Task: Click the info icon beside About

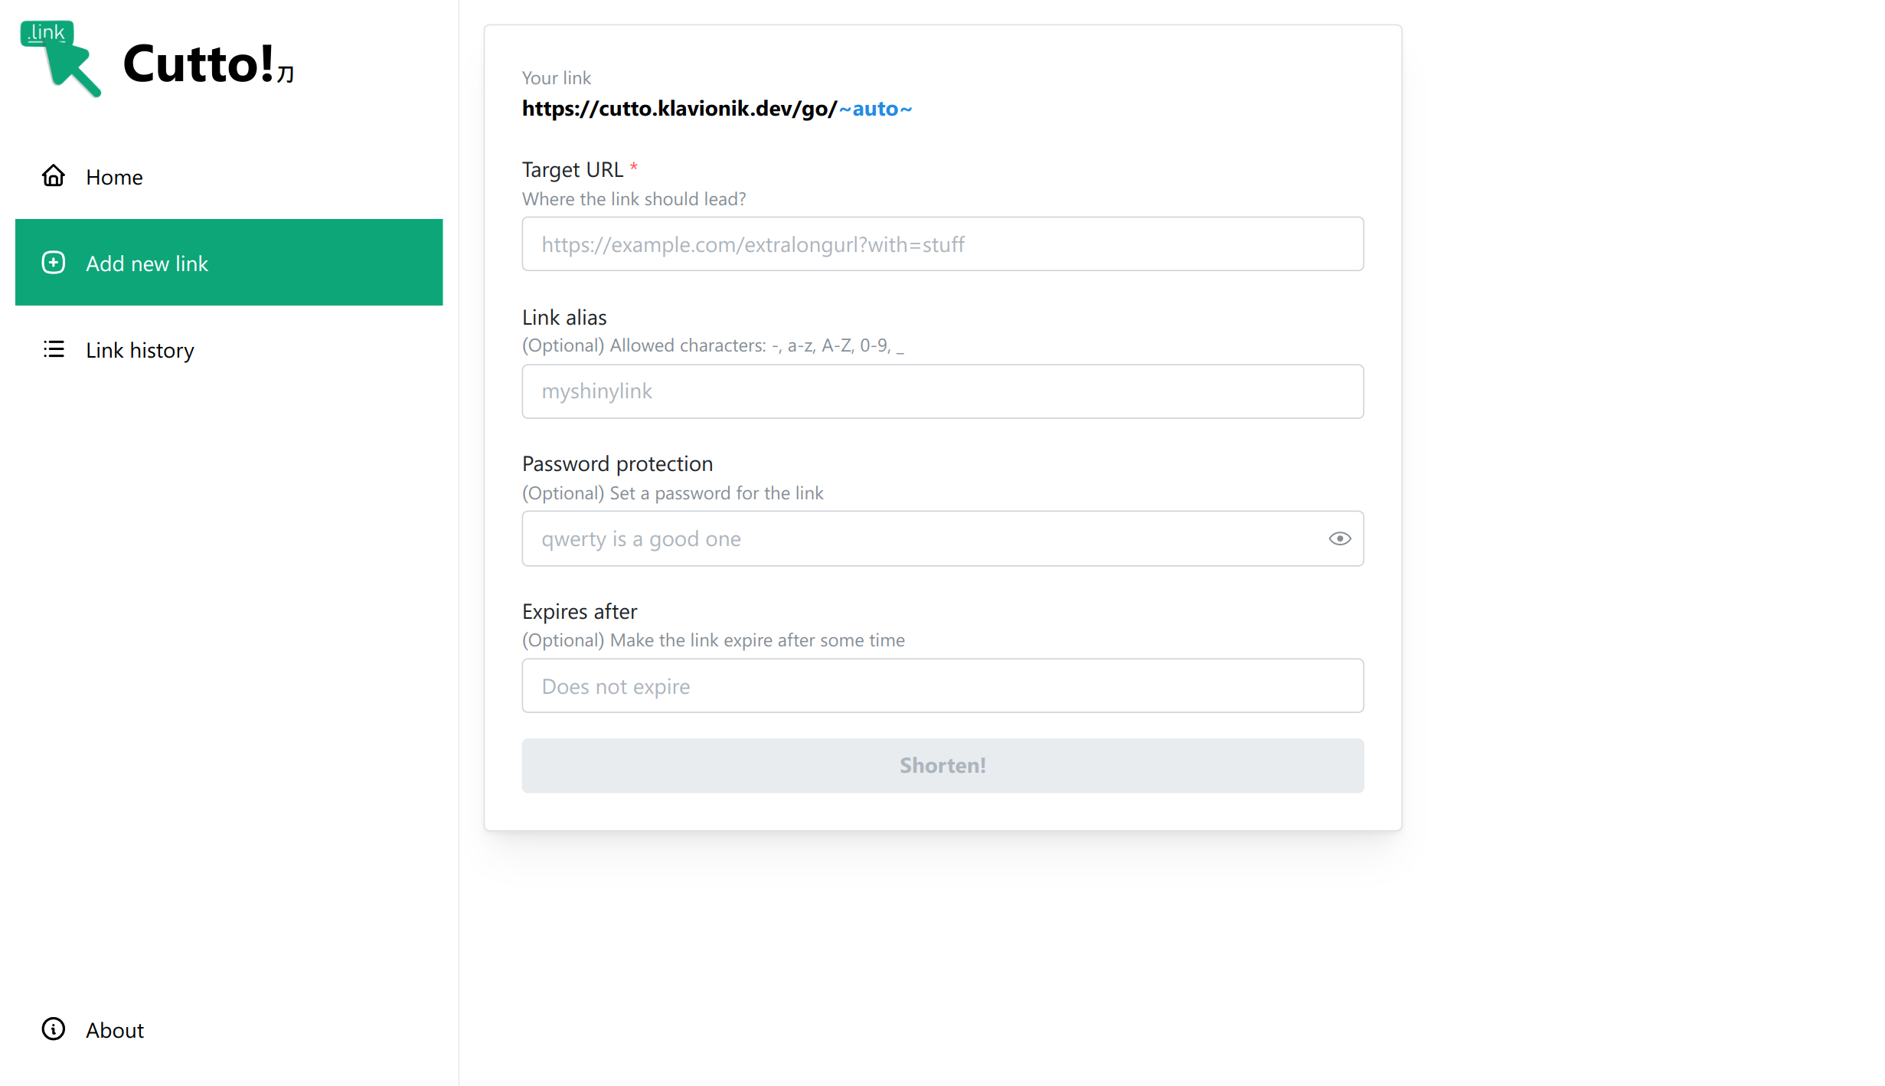Action: [53, 1029]
